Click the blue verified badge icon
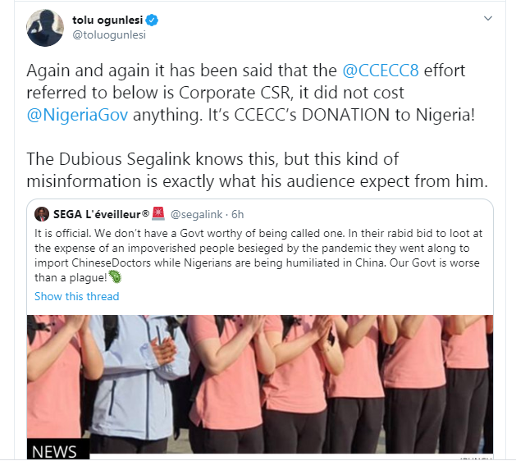The width and height of the screenshot is (516, 461). pos(152,20)
